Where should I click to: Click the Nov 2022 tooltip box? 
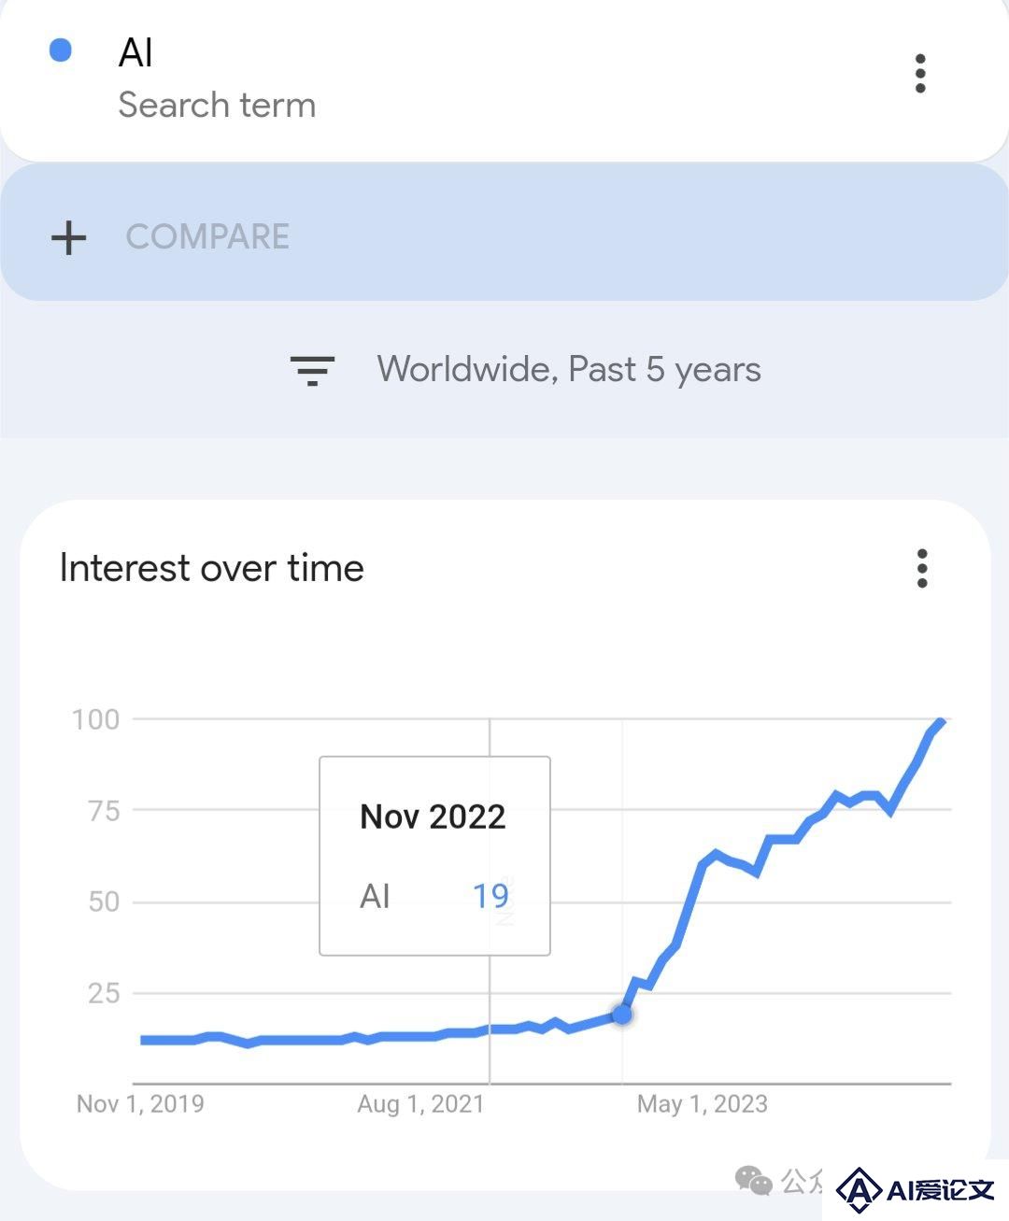pyautogui.click(x=434, y=856)
